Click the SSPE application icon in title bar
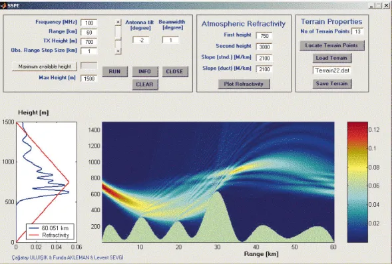 pyautogui.click(x=3, y=5)
